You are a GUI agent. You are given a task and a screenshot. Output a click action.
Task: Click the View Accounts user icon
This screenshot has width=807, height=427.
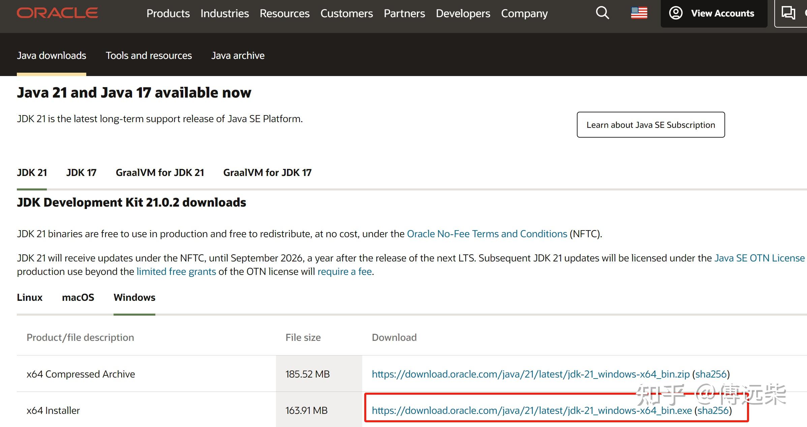pyautogui.click(x=676, y=13)
